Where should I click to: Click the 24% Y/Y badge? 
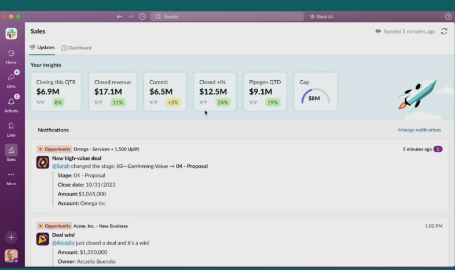click(x=223, y=102)
